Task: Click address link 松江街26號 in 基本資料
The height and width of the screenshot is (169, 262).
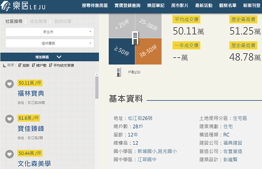Action: (140, 118)
